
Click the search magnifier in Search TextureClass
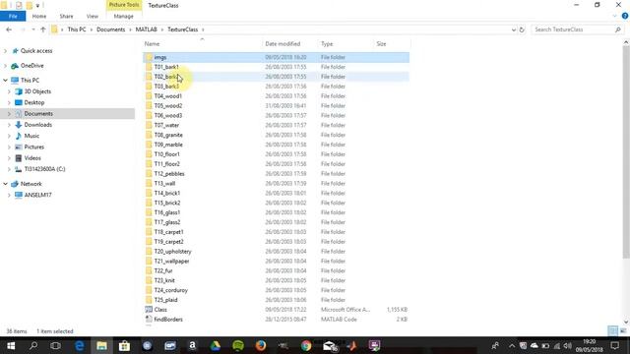coord(618,29)
